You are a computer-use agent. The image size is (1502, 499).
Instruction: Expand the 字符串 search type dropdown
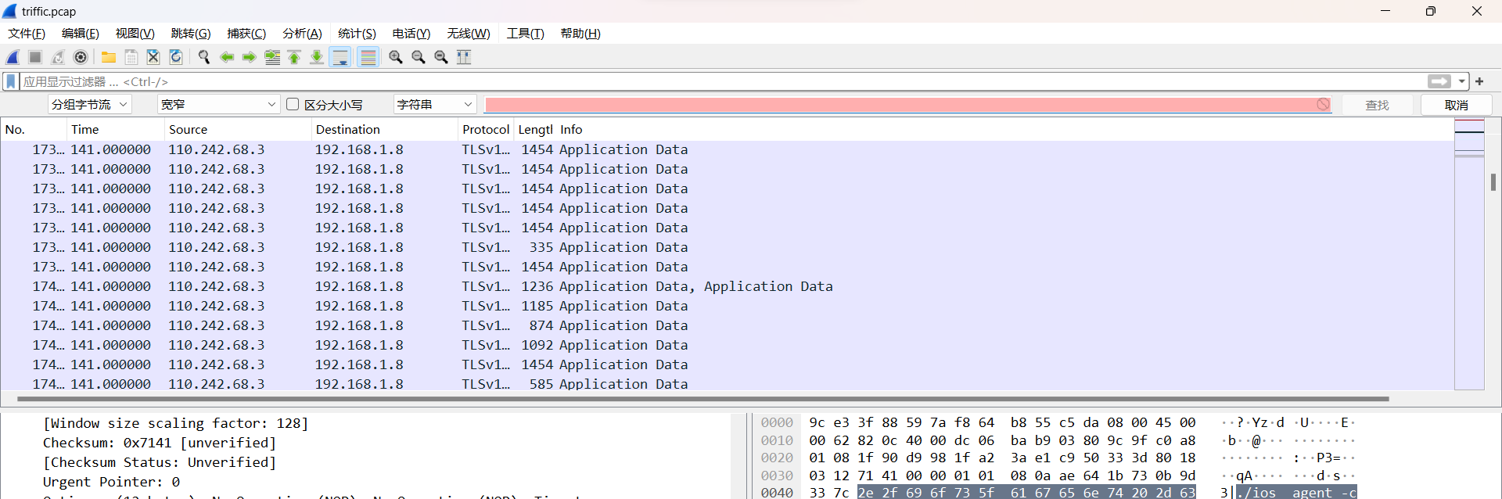pyautogui.click(x=435, y=105)
